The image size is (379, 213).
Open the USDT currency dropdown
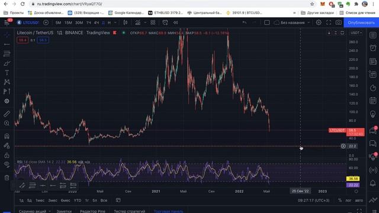point(356,33)
